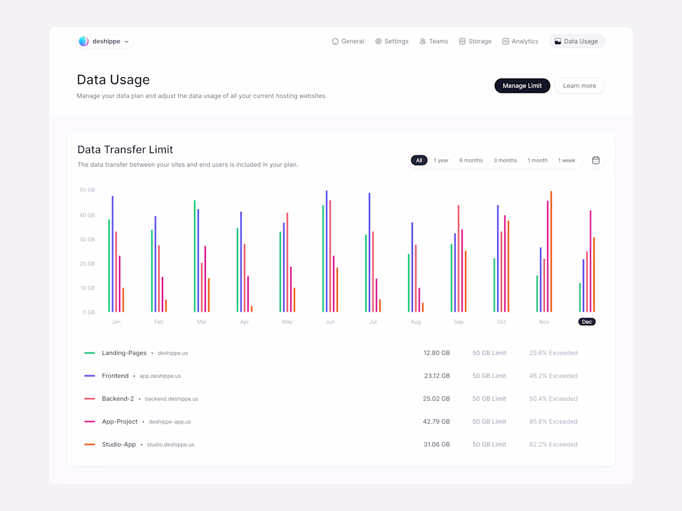Select the Landing-Pages row name
682x511 pixels.
coord(124,353)
